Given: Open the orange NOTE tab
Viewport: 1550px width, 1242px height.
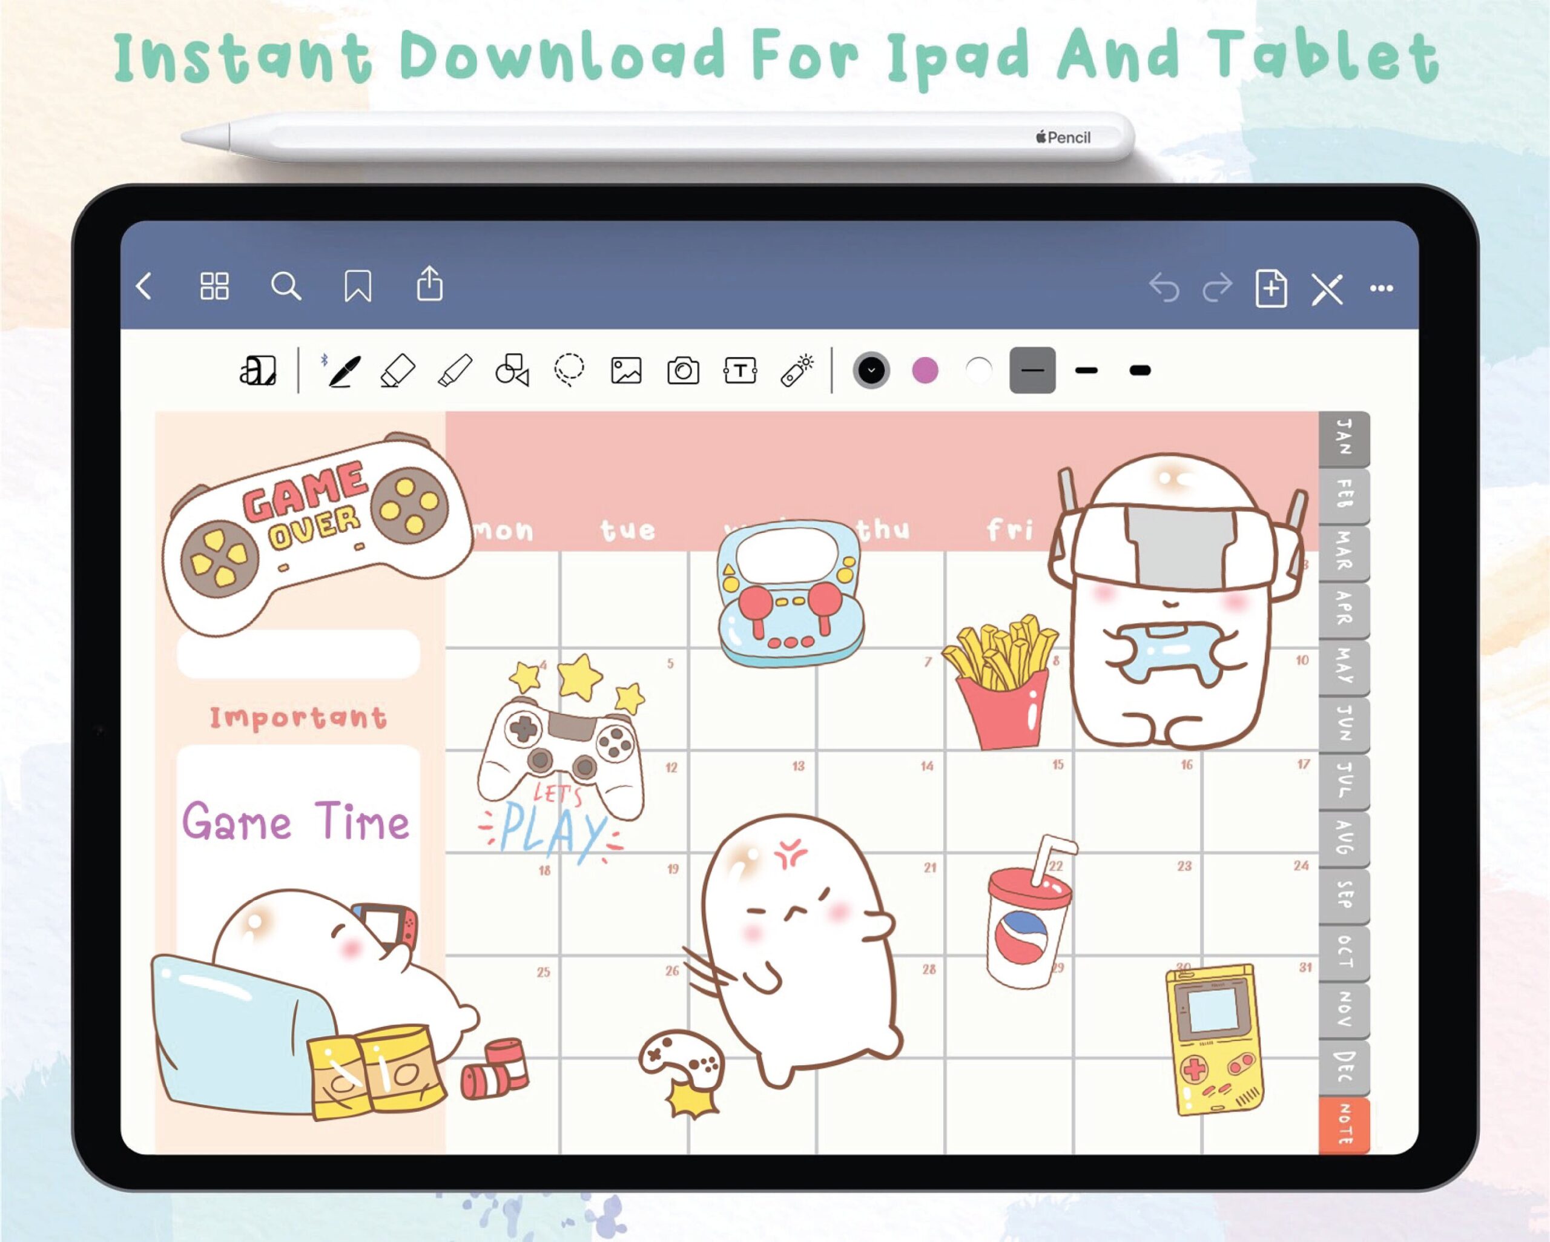Looking at the screenshot, I should click(x=1344, y=1126).
